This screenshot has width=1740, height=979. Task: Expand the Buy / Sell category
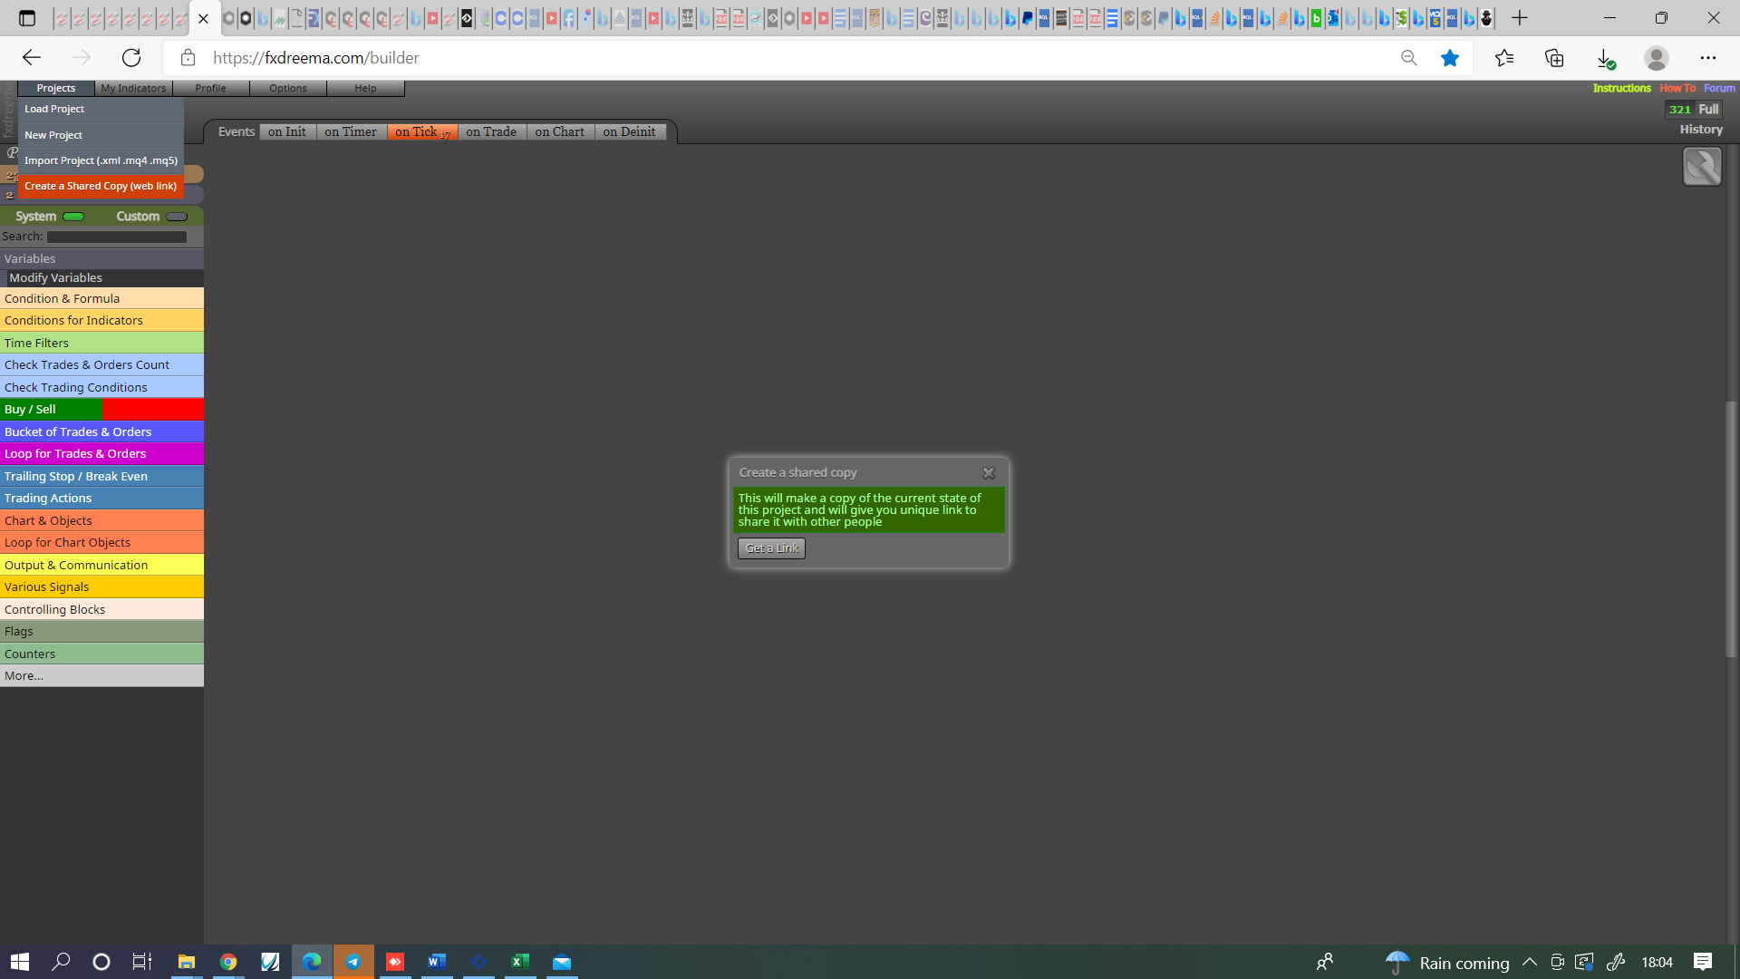click(101, 410)
